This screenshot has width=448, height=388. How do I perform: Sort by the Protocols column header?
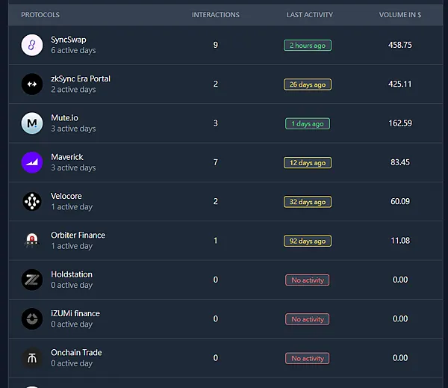pyautogui.click(x=40, y=15)
